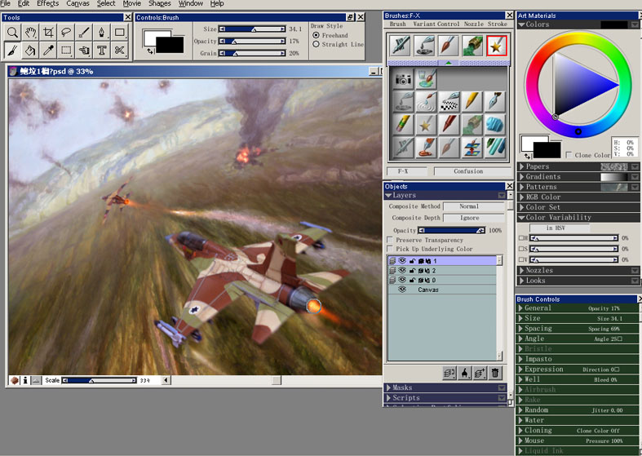The width and height of the screenshot is (642, 456).
Task: Select the layer 2 row
Action: click(x=442, y=271)
